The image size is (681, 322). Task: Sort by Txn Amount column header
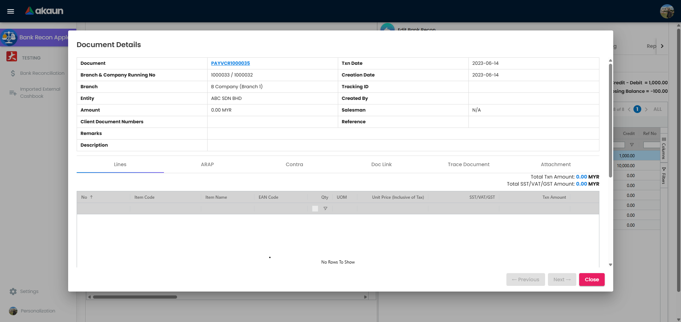click(554, 197)
